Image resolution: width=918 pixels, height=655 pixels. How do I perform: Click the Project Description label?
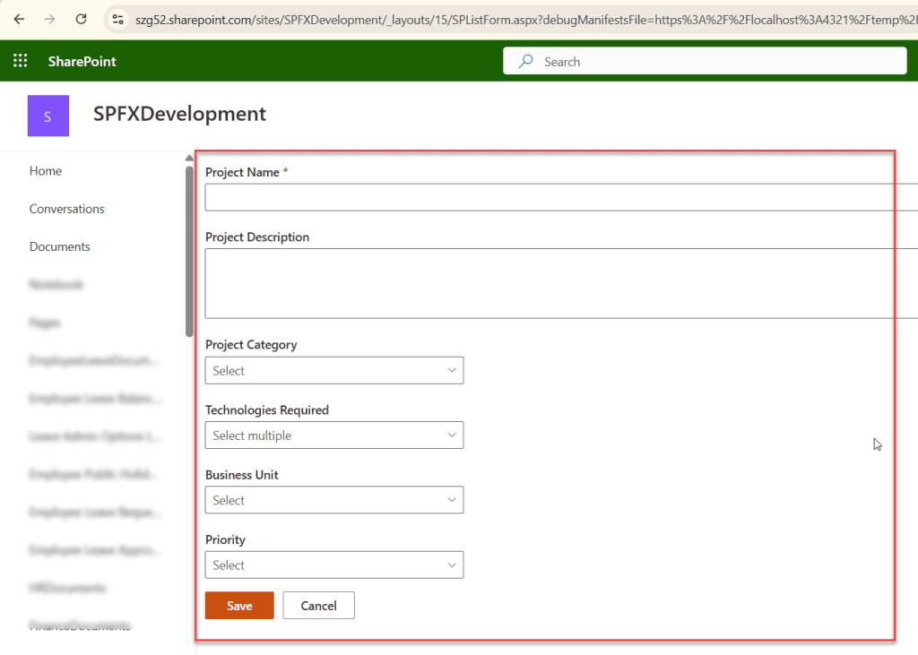tap(257, 237)
